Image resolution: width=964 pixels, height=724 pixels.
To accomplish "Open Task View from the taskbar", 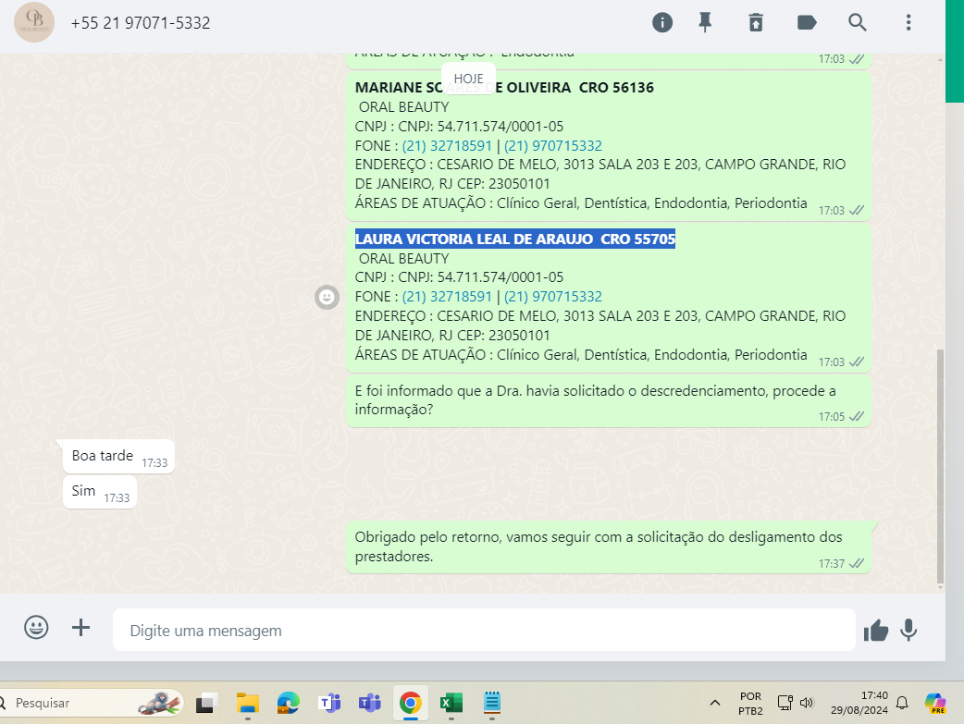I will tap(206, 703).
